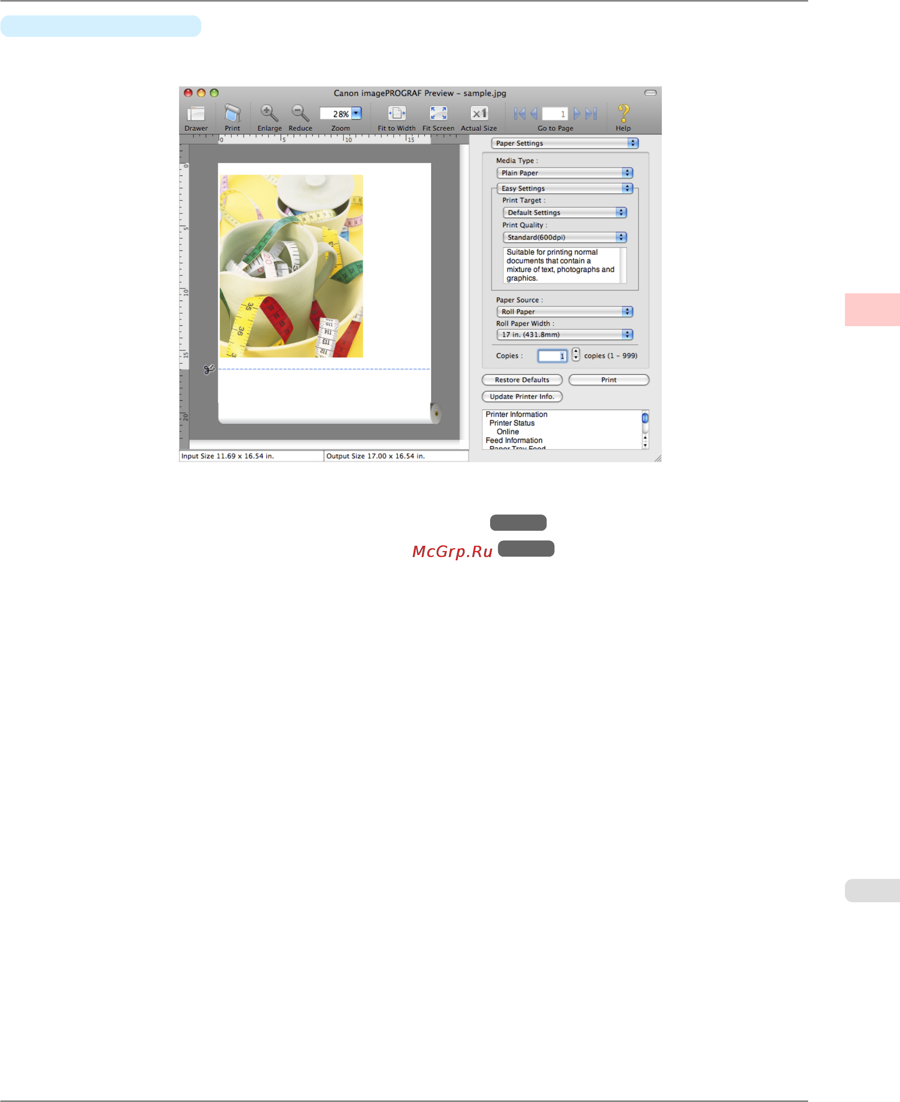Go to first page arrow
The height and width of the screenshot is (1102, 900).
coord(520,113)
